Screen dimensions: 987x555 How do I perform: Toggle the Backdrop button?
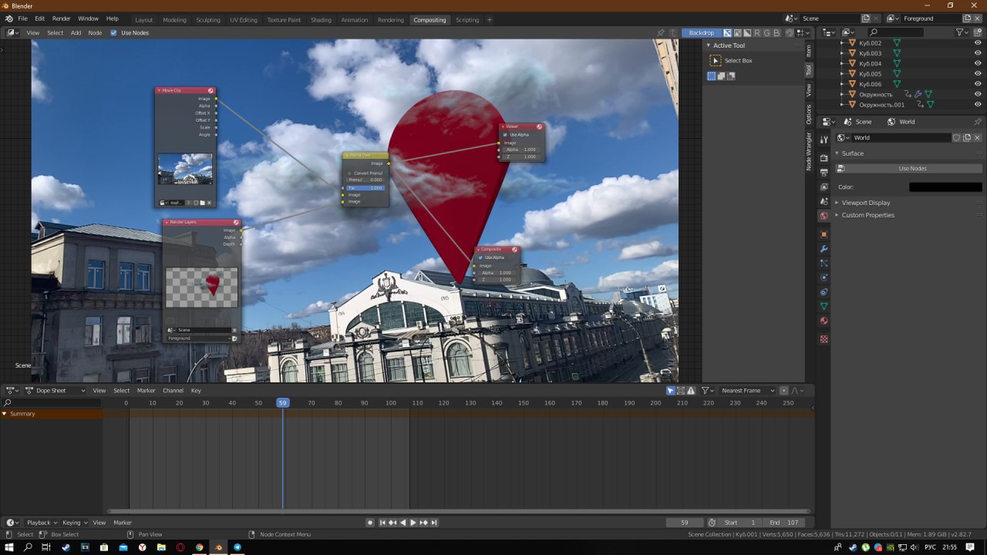(701, 32)
